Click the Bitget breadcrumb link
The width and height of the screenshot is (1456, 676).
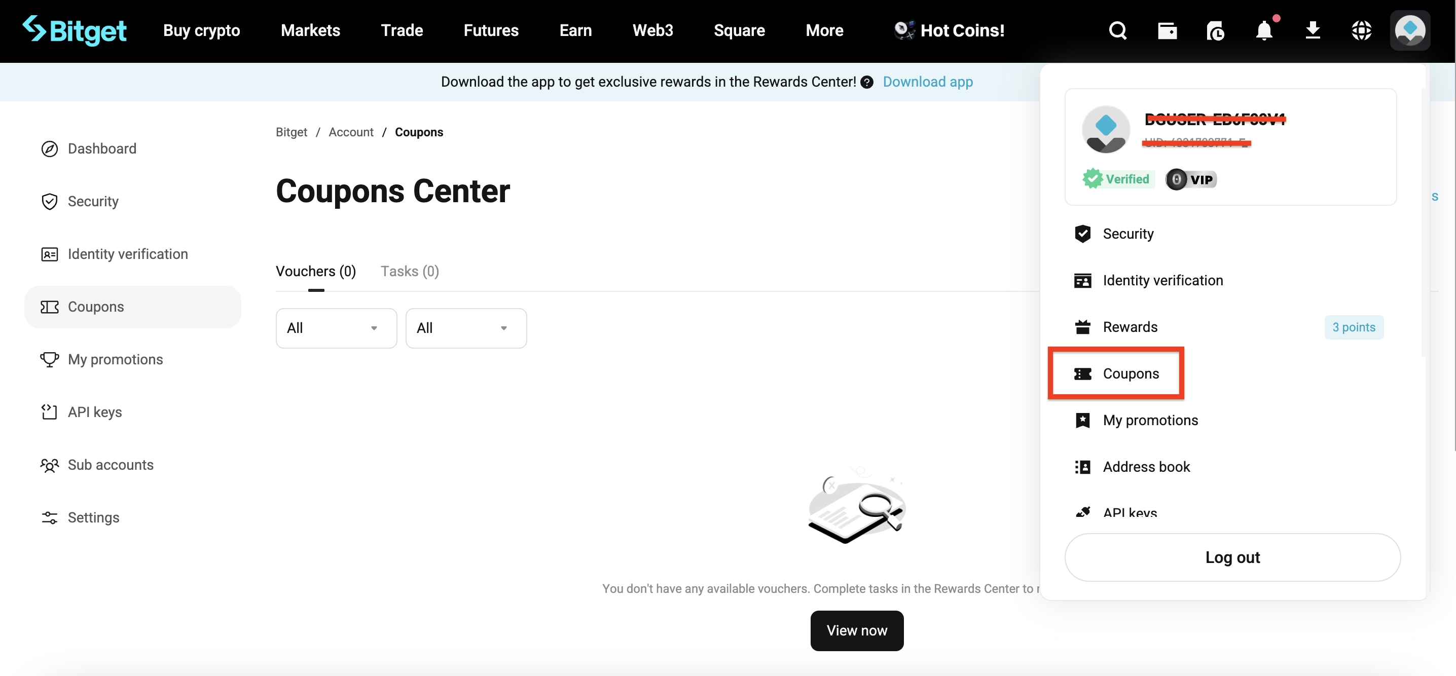[x=291, y=132]
